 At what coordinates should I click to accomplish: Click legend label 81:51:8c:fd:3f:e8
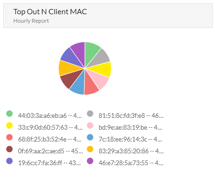point(122,115)
